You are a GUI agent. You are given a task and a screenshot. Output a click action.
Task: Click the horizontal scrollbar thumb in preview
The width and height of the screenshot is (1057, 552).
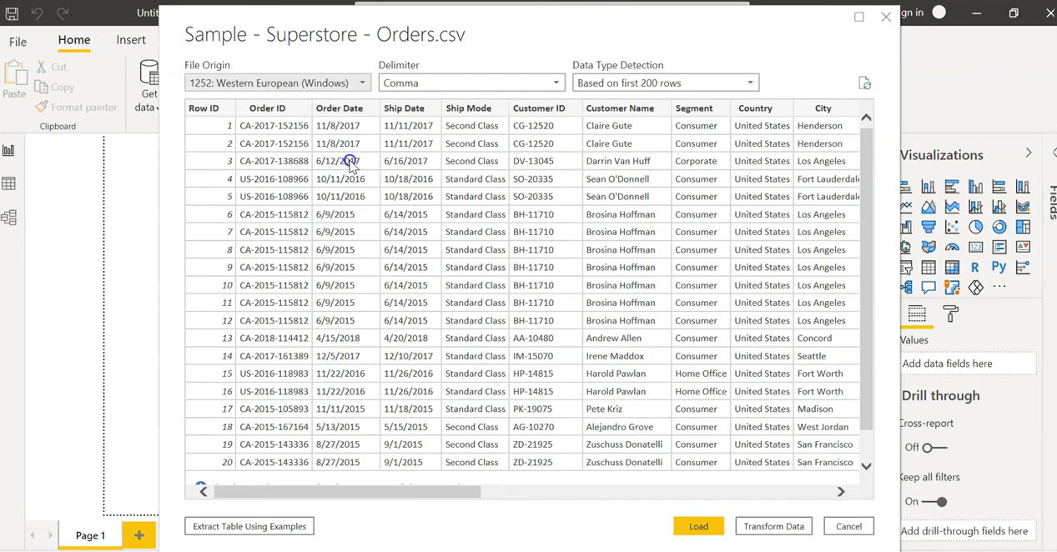(347, 492)
